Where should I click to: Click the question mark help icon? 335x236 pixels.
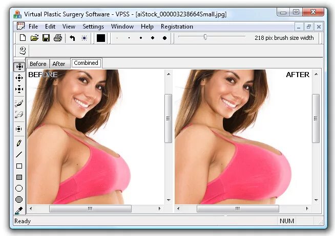click(23, 51)
